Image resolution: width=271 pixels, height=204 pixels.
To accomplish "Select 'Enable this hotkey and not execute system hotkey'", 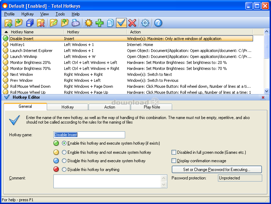I will tap(64, 152).
